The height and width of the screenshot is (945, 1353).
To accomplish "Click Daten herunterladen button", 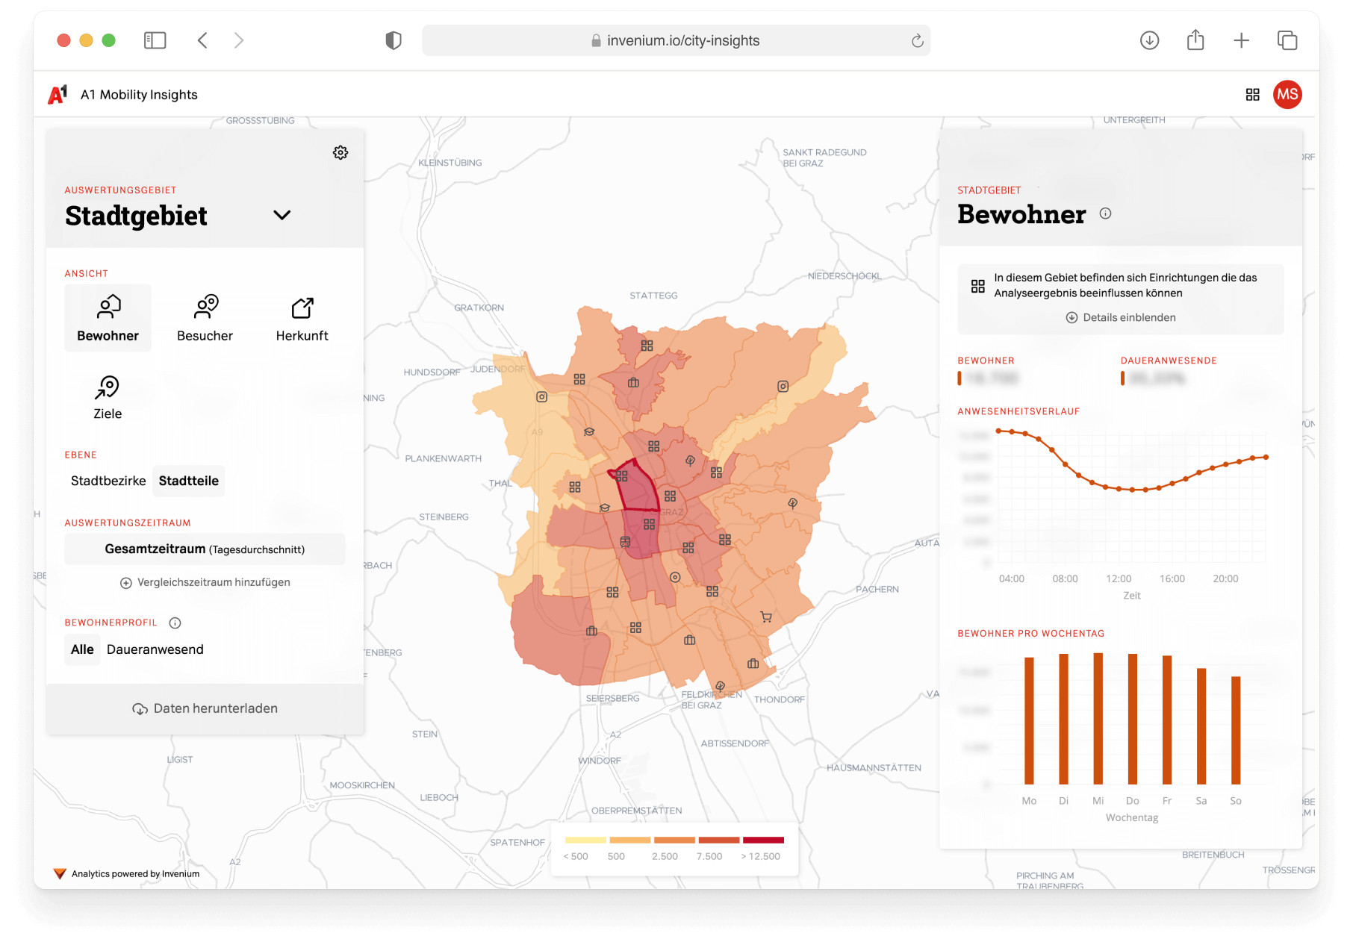I will click(205, 708).
